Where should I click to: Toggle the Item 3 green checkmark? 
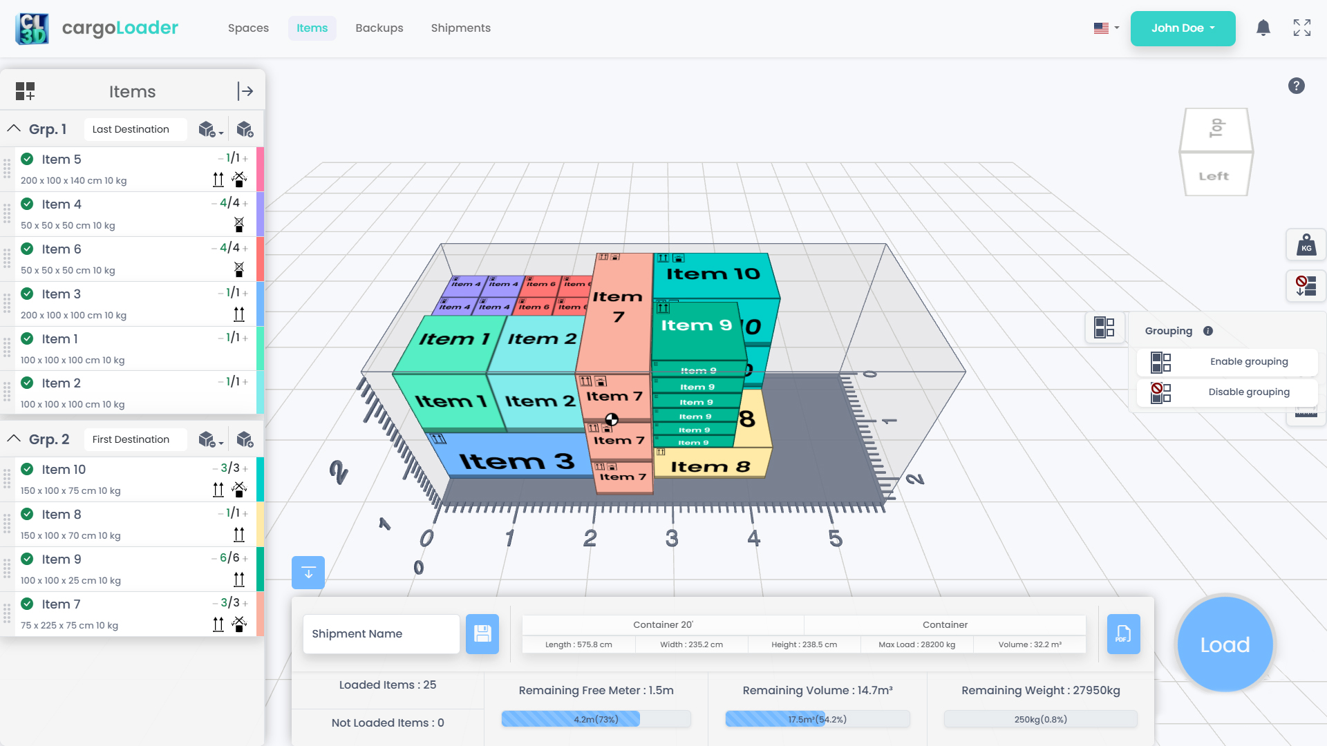point(27,294)
